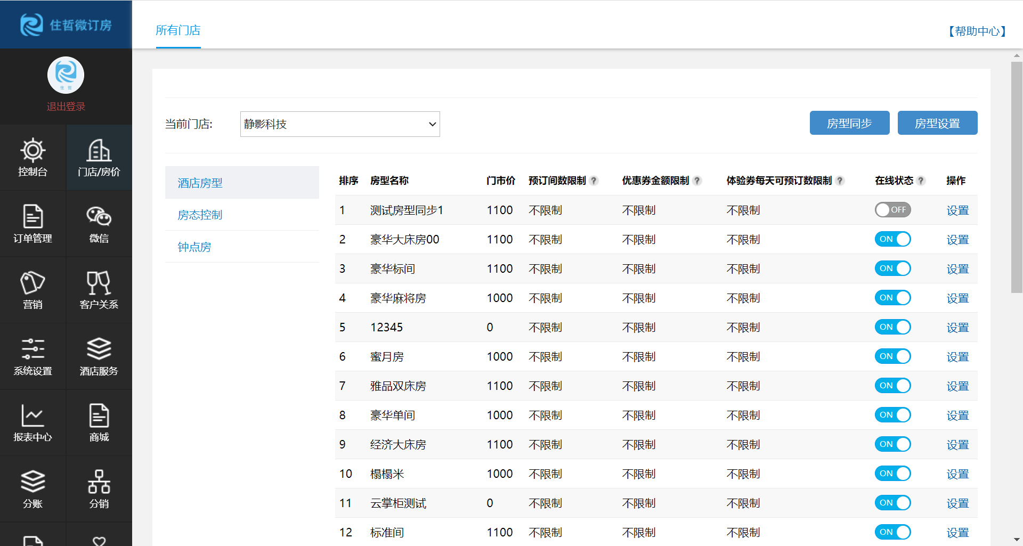This screenshot has height=546, width=1023.
Task: Click the 住哲微订房 logo
Action: click(x=66, y=25)
